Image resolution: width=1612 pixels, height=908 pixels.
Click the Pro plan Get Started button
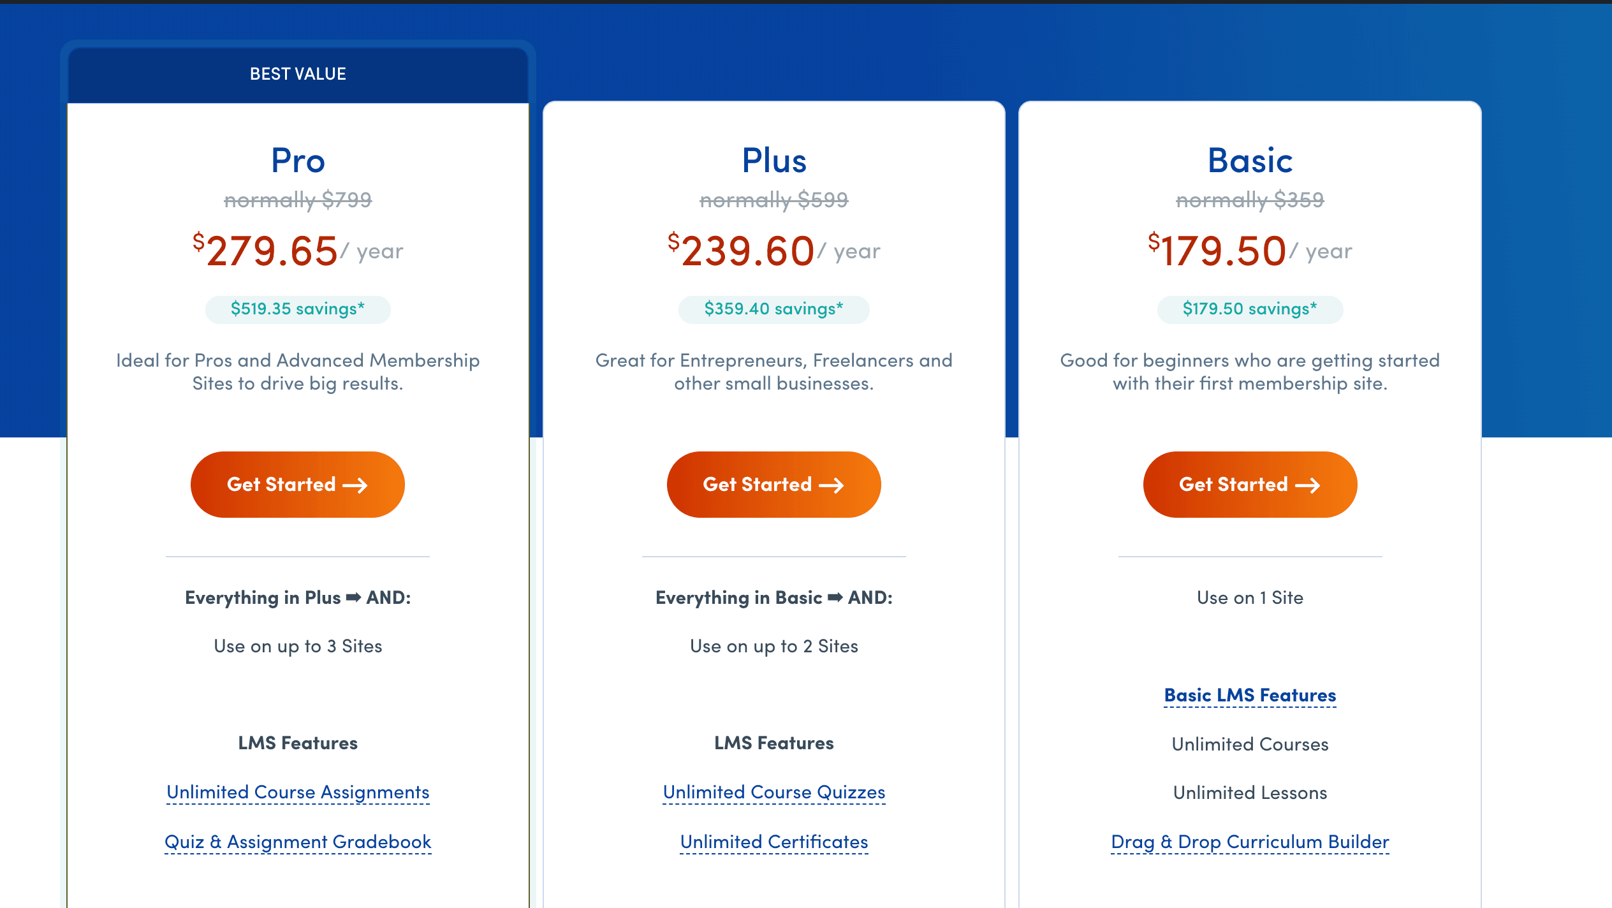point(297,485)
